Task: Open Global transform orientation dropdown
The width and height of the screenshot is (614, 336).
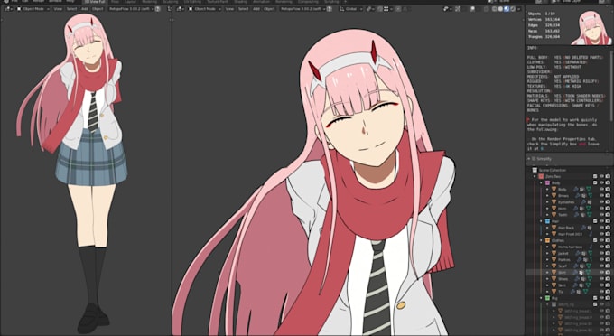Action: pos(350,9)
